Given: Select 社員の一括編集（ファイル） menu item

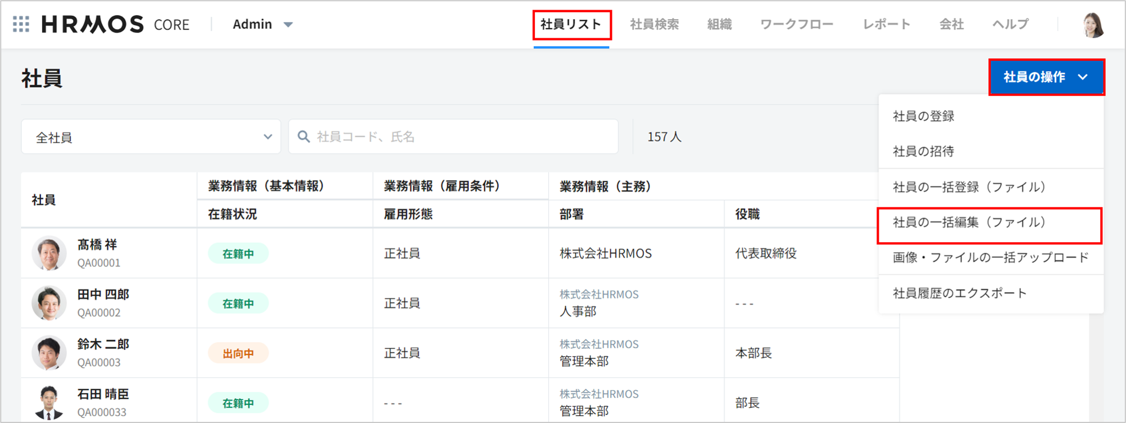Looking at the screenshot, I should (969, 222).
